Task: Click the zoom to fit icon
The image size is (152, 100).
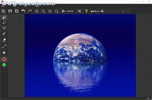Action: pyautogui.click(x=56, y=11)
